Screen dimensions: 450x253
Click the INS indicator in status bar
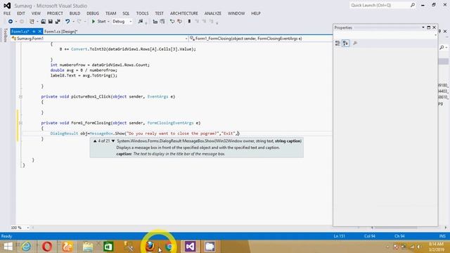point(442,236)
